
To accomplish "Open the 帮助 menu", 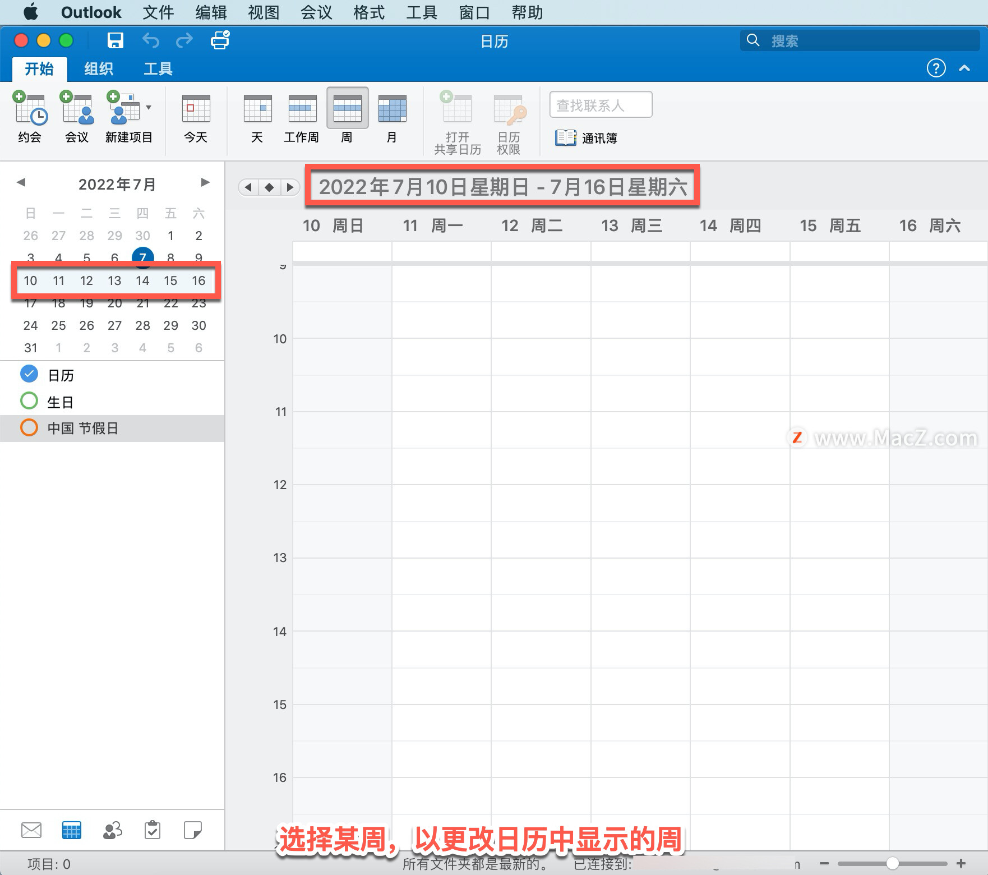I will point(527,12).
